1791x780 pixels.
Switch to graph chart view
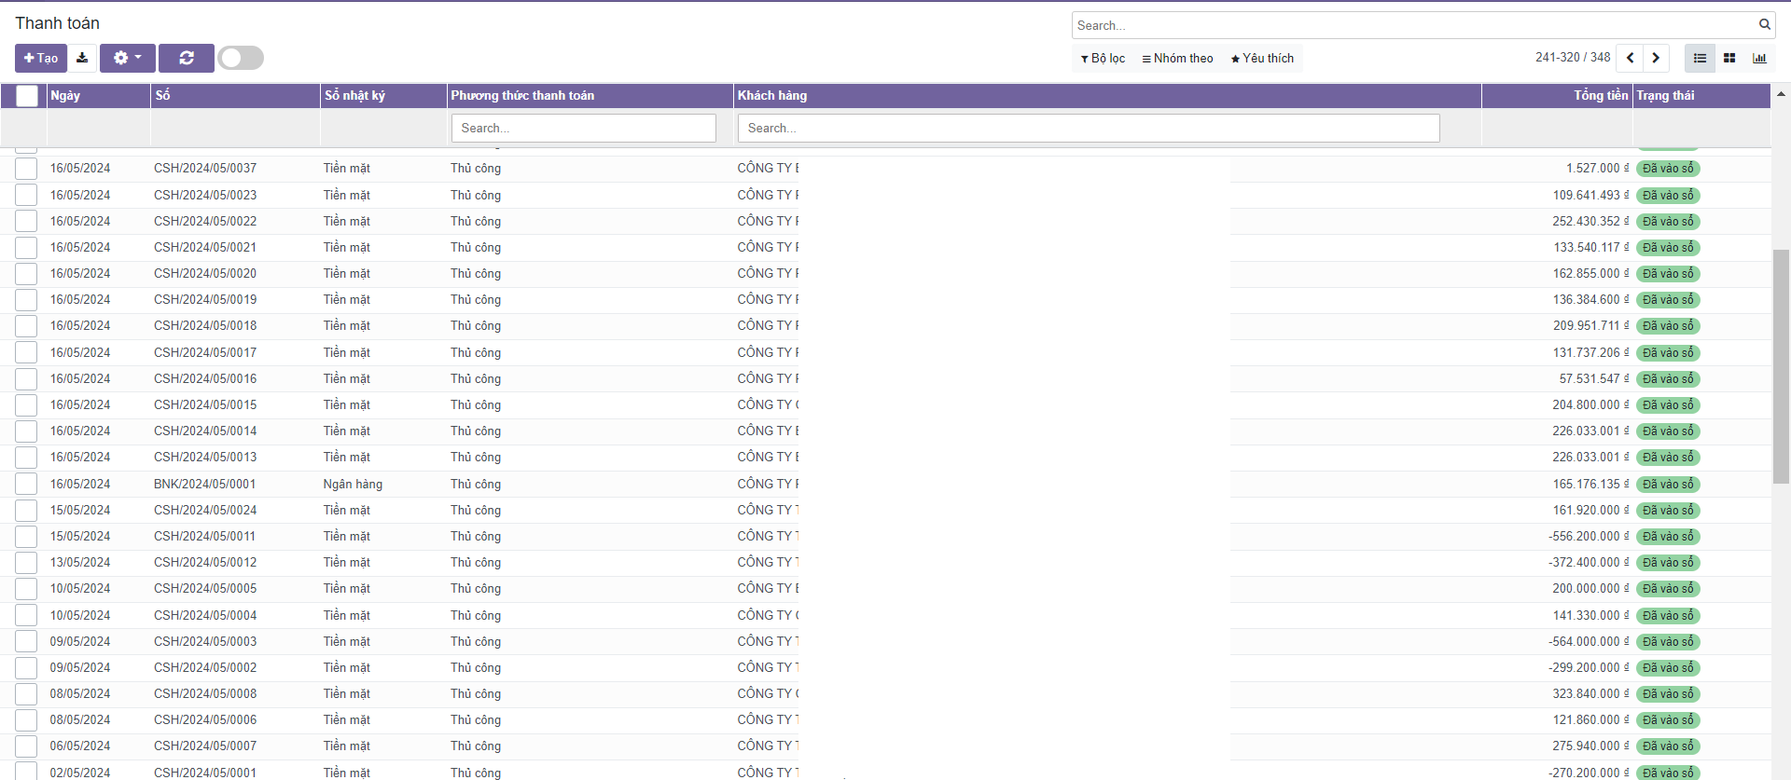(x=1759, y=58)
